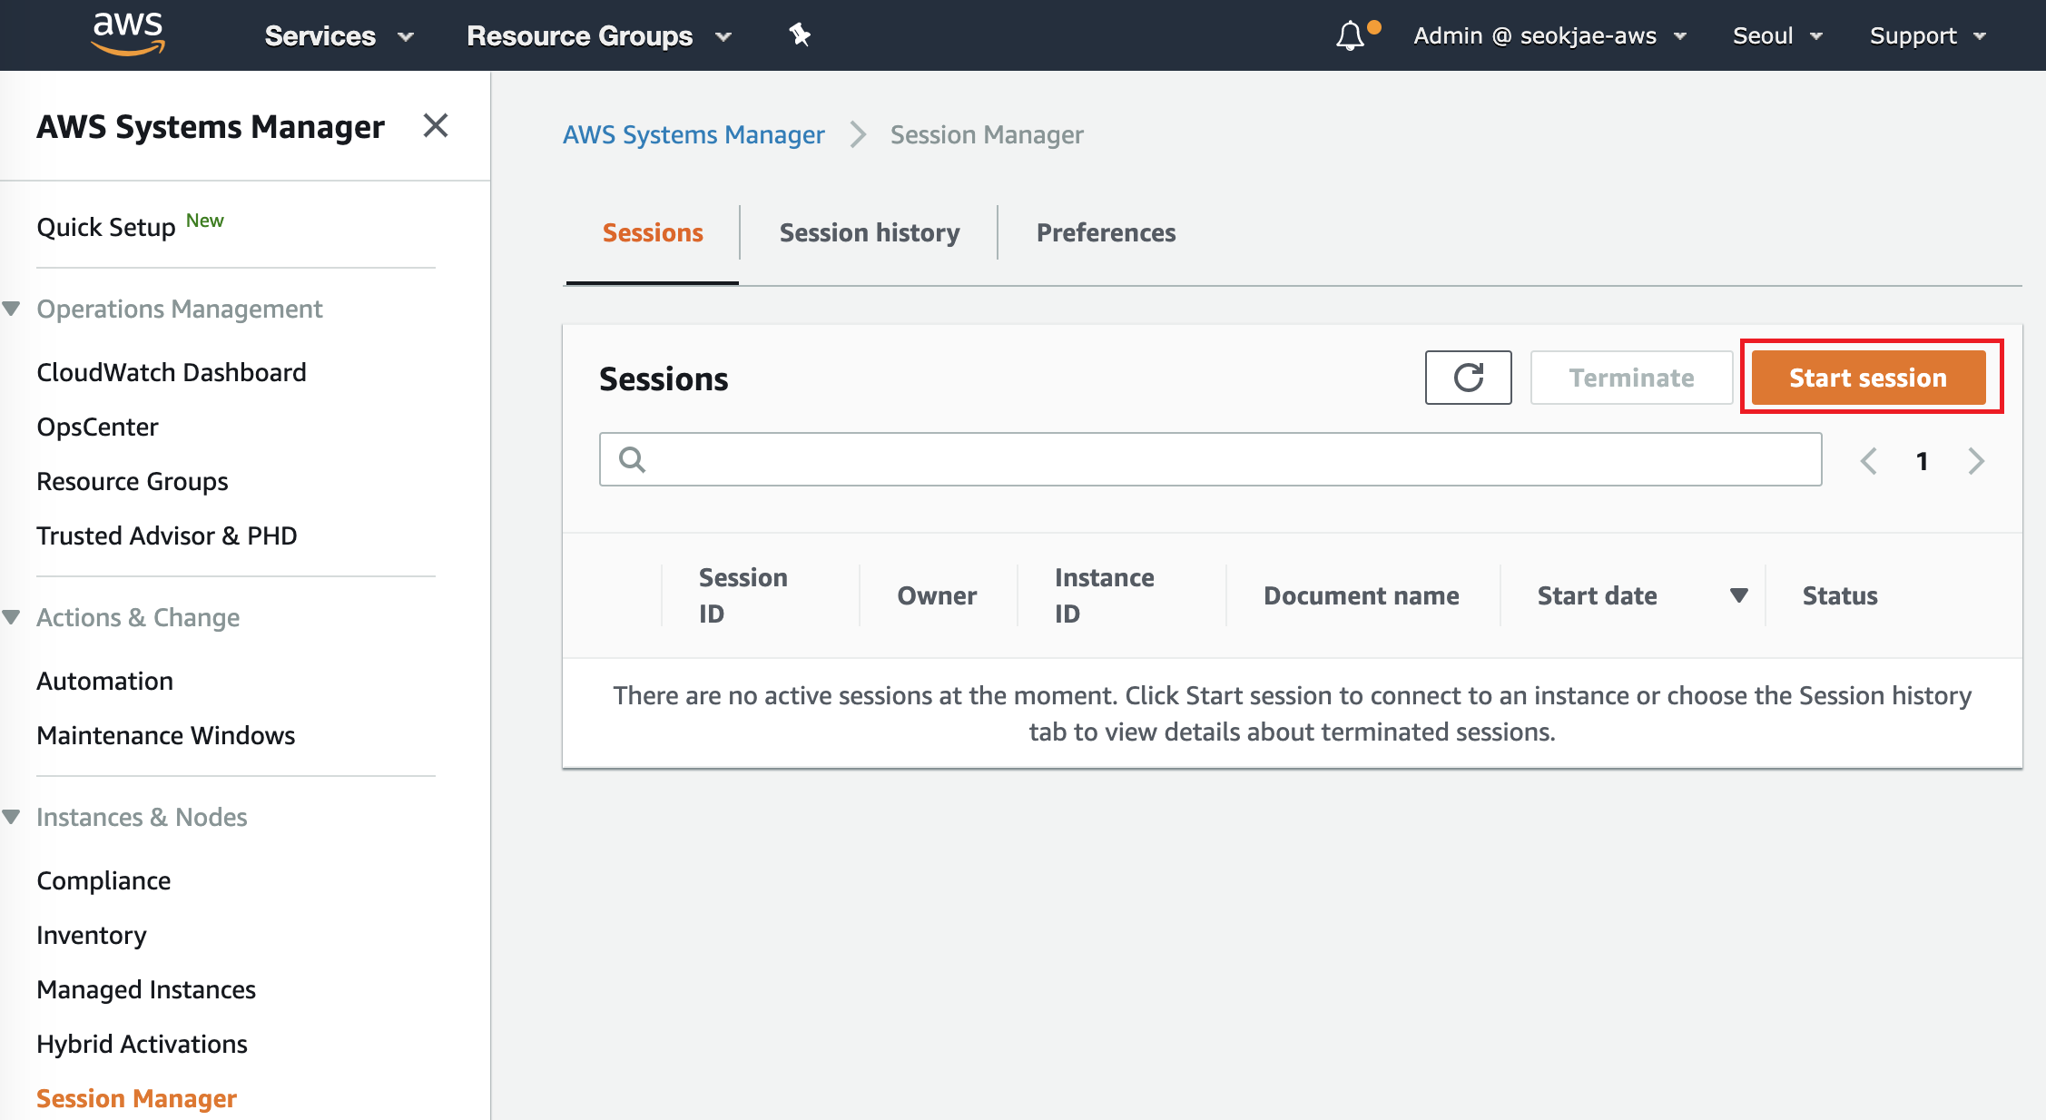Screen dimensions: 2046x1120
Task: Switch to the Preferences tab
Action: pos(1106,233)
